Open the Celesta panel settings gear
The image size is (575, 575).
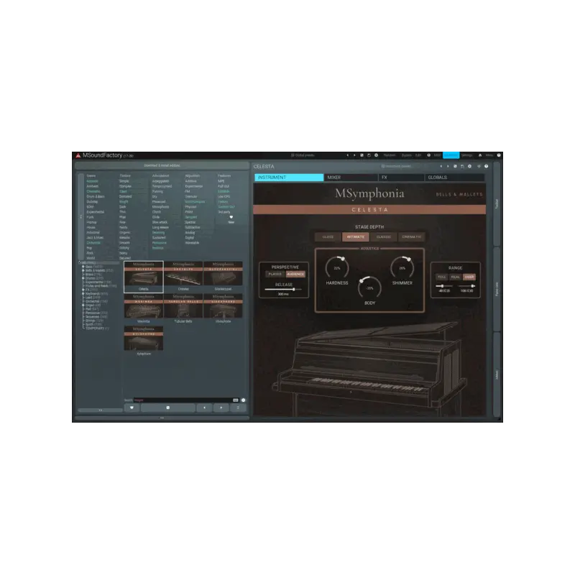[x=469, y=167]
